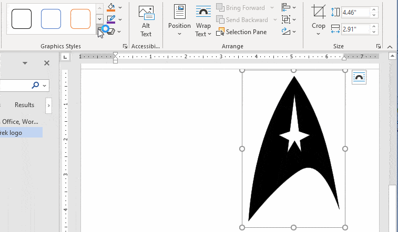
Task: Close the navigation pane
Action: click(47, 63)
